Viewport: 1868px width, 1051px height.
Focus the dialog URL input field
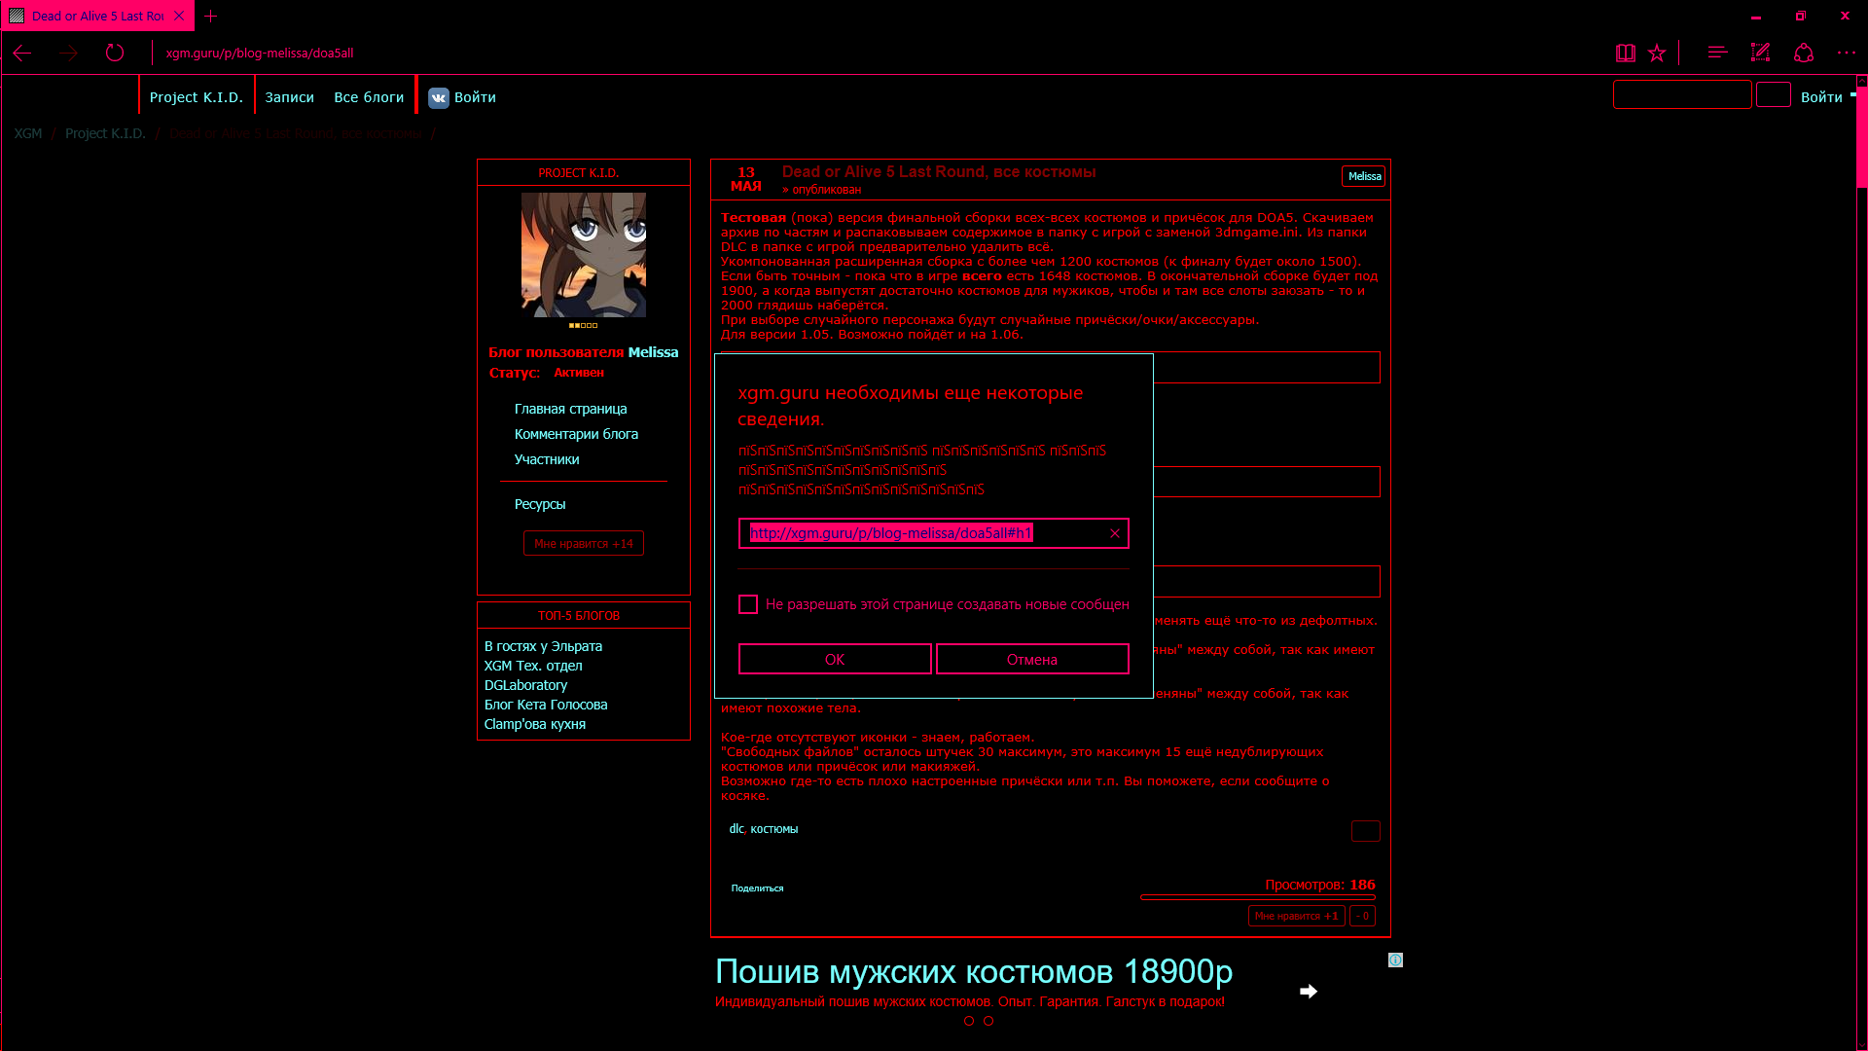[934, 533]
